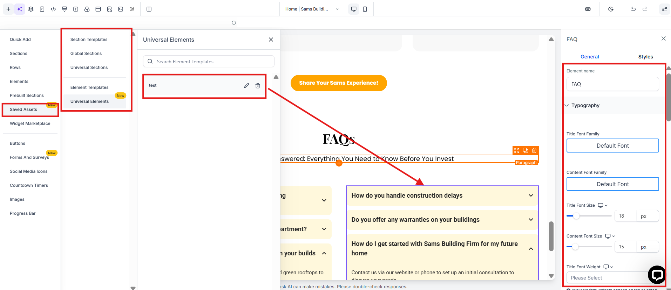The height and width of the screenshot is (290, 671).
Task: Switch to desktop device preview
Action: click(x=354, y=9)
